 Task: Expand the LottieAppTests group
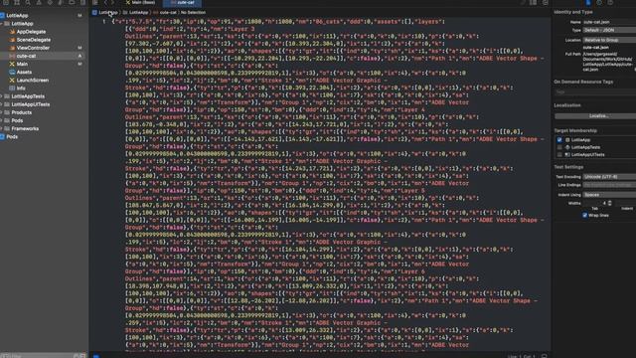point(2,96)
